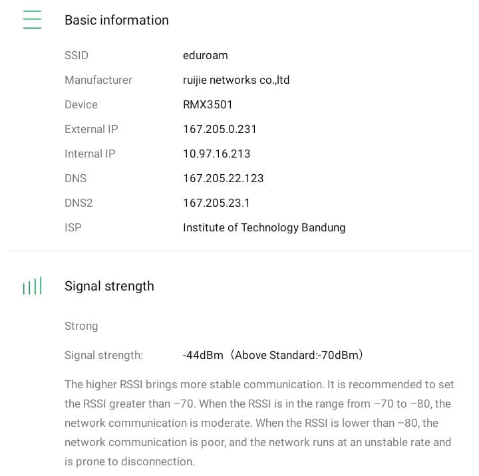Click the RSSI explanation paragraph

259,423
